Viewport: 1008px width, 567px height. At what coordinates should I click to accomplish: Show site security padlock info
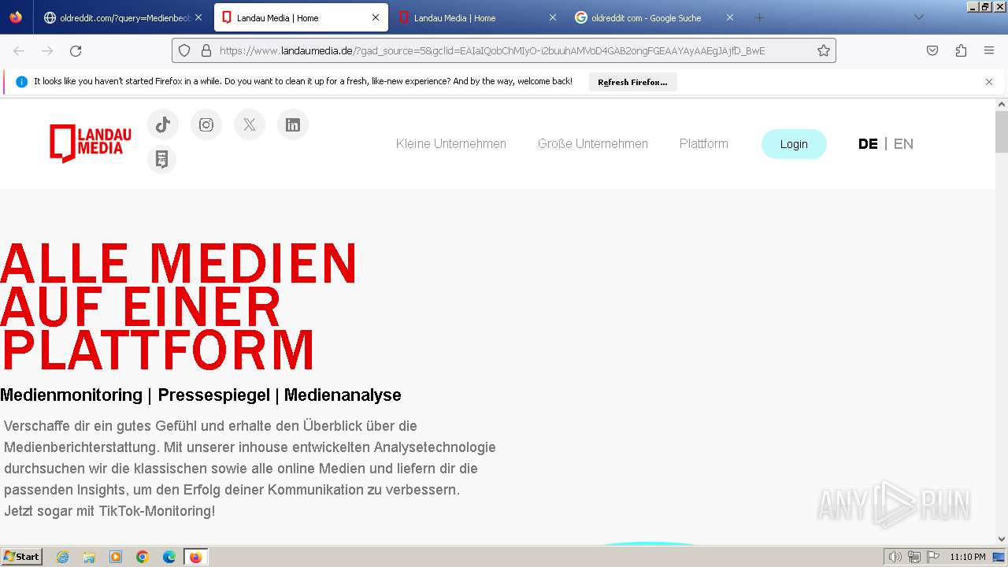click(206, 50)
